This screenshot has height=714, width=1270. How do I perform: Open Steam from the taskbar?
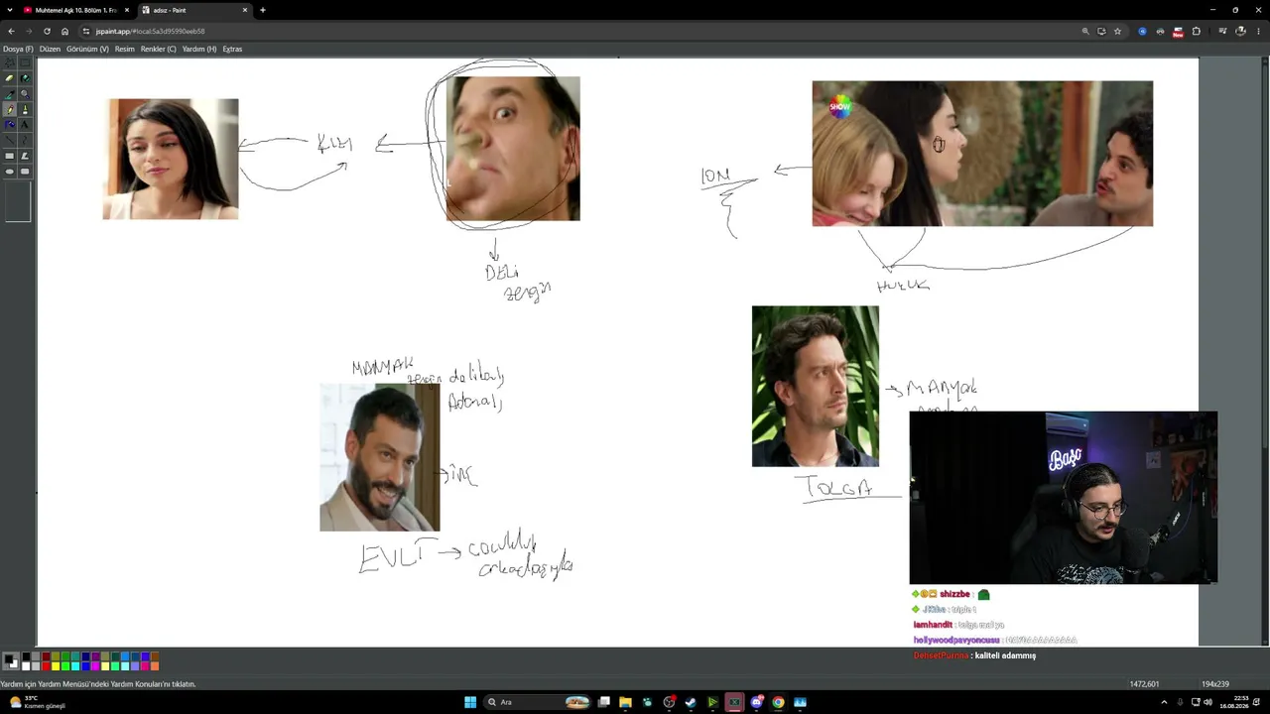[691, 702]
